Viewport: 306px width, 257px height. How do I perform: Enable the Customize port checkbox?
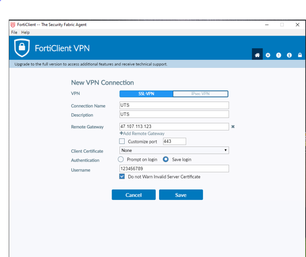tap(122, 141)
